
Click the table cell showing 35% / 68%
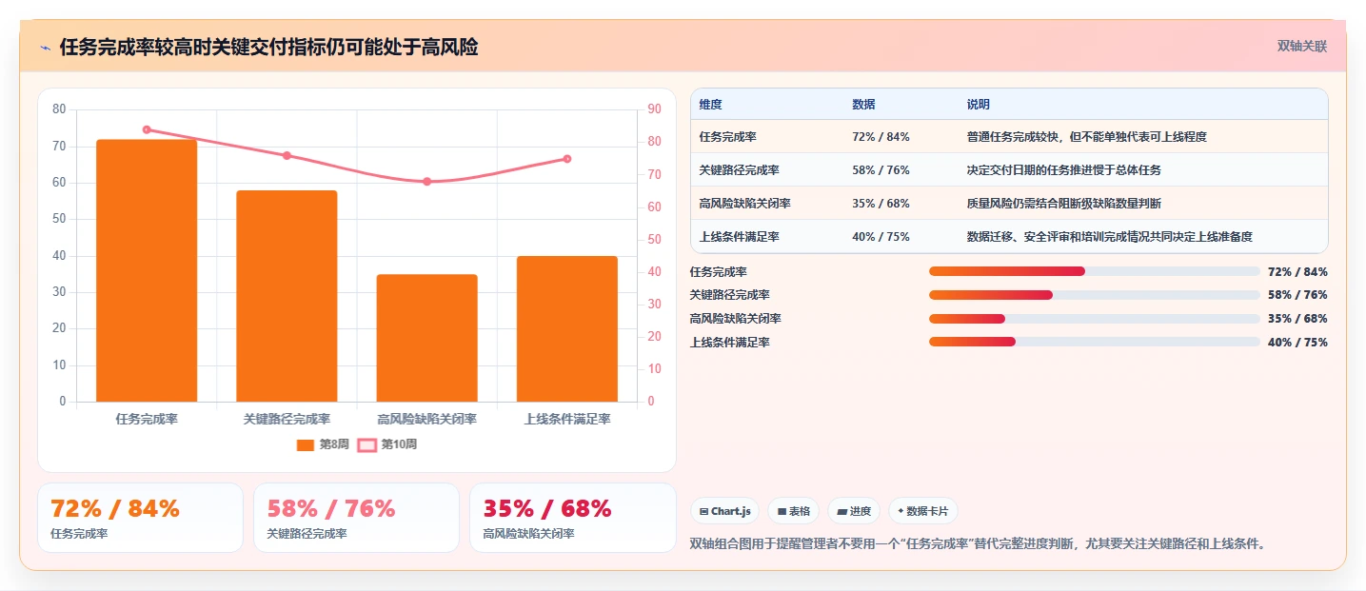[881, 204]
